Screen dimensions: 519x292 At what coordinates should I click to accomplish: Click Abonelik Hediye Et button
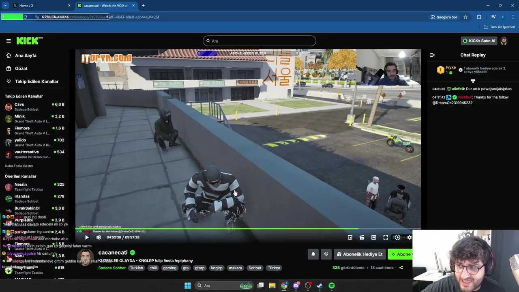click(x=360, y=254)
